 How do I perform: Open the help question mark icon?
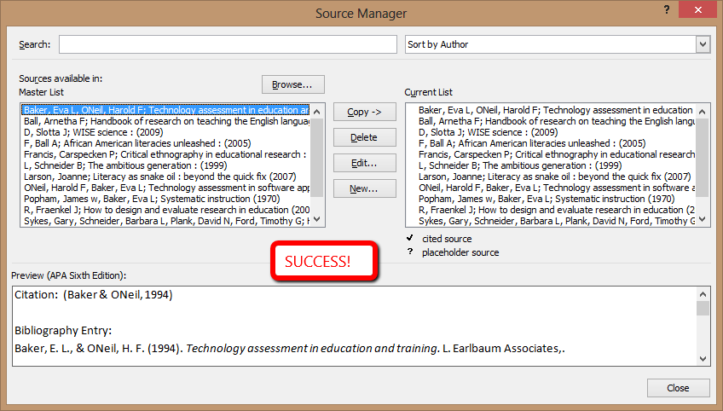(666, 9)
